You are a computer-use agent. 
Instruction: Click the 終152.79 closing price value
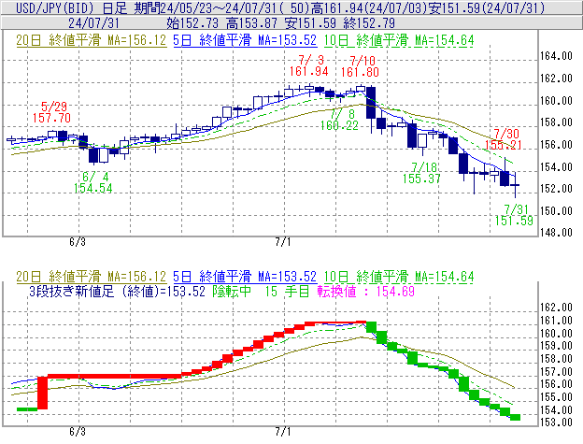pyautogui.click(x=369, y=23)
